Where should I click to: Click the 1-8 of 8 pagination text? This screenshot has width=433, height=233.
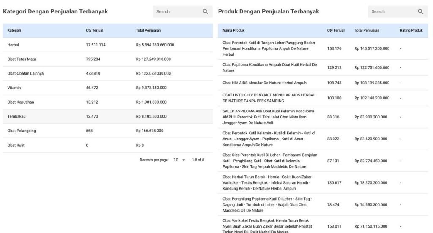tap(198, 160)
